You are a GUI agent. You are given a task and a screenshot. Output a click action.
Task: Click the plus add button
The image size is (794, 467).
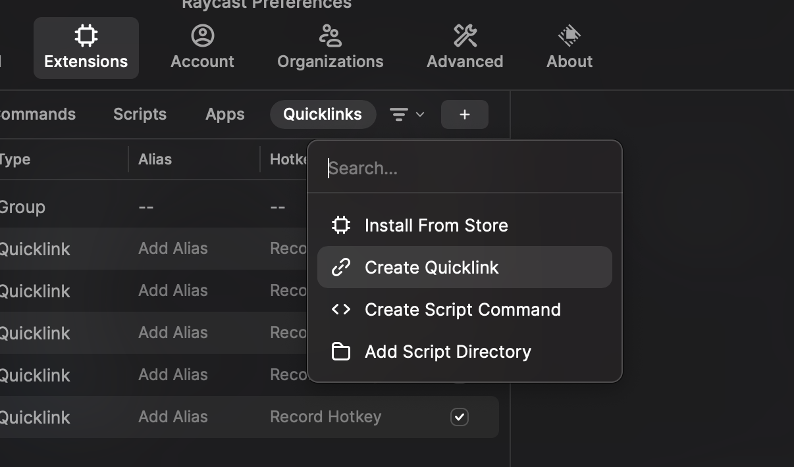(x=465, y=114)
